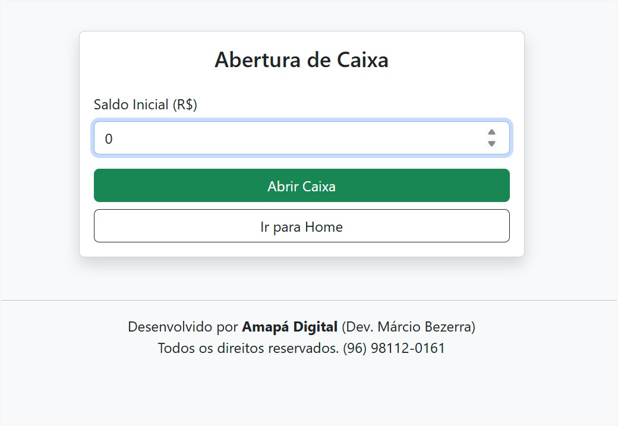Screen dimensions: 618x426
Task: Select the Abertura de Caixa title text
Action: coord(301,60)
